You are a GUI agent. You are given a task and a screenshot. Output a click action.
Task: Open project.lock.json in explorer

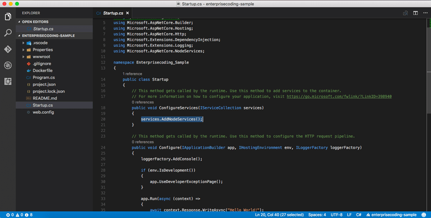[x=49, y=91]
